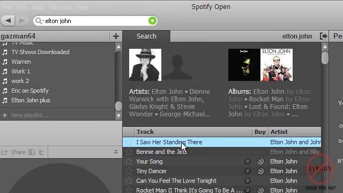343x193 pixels.
Task: Open Elton John artist link
Action: tap(167, 92)
